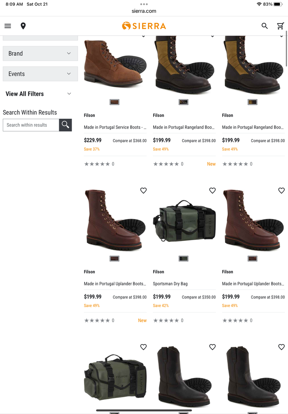This screenshot has height=414, width=288.
Task: Open the Sportsman Dry Bag product title
Action: coord(170,284)
